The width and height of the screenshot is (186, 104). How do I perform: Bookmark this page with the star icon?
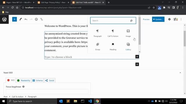point(154,8)
